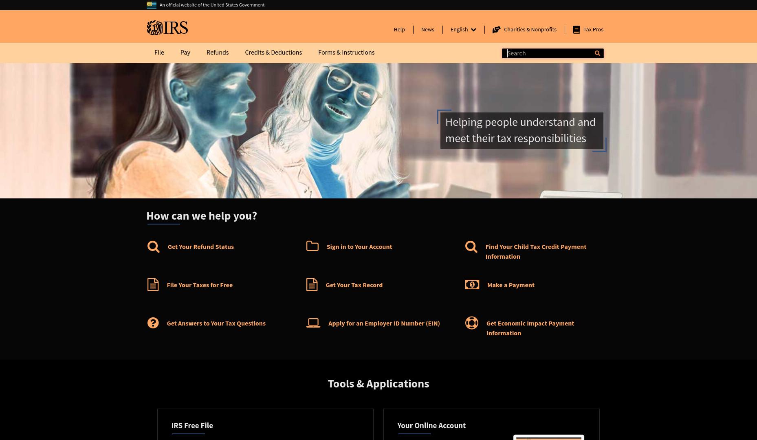Open the File menu

(x=159, y=53)
